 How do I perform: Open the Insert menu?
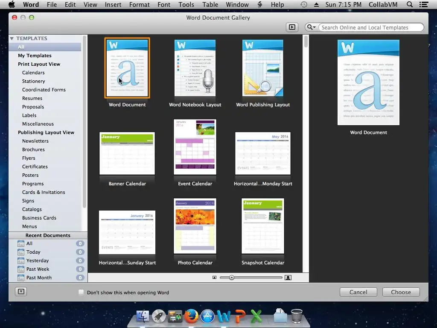[x=113, y=4]
